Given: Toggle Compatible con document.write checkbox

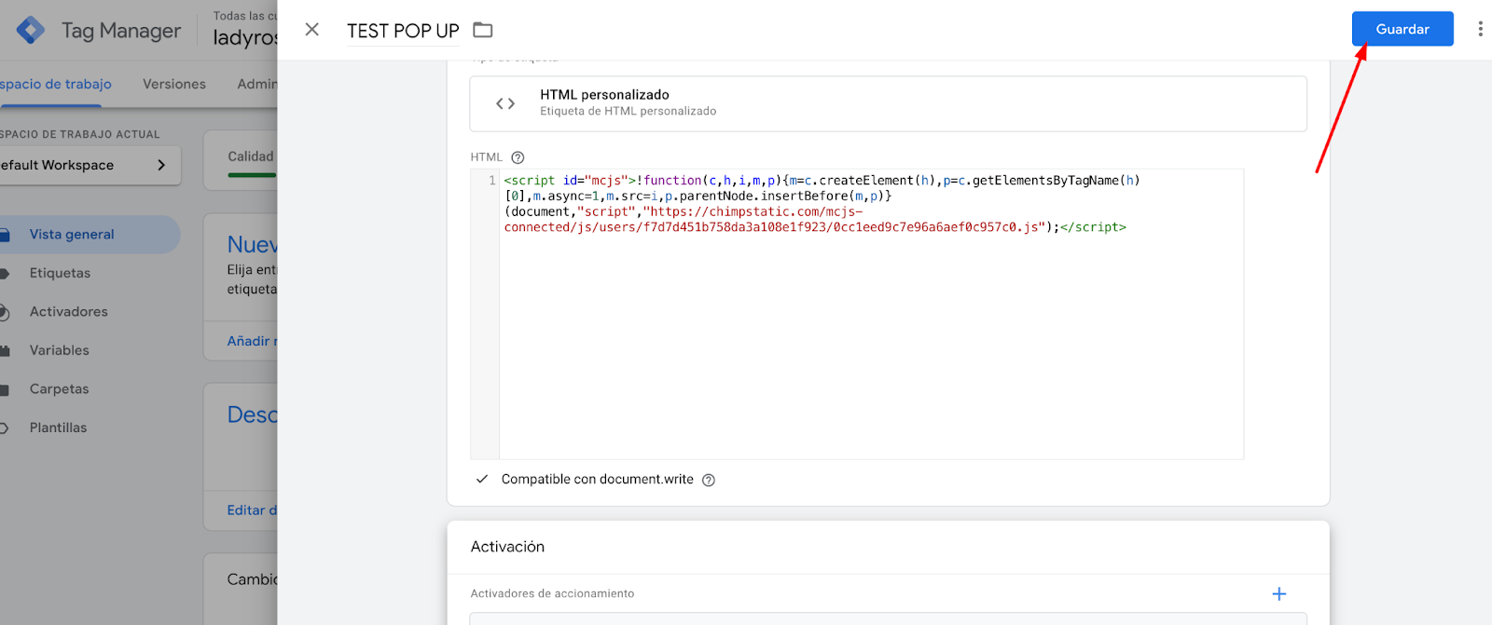Looking at the screenshot, I should pyautogui.click(x=482, y=479).
